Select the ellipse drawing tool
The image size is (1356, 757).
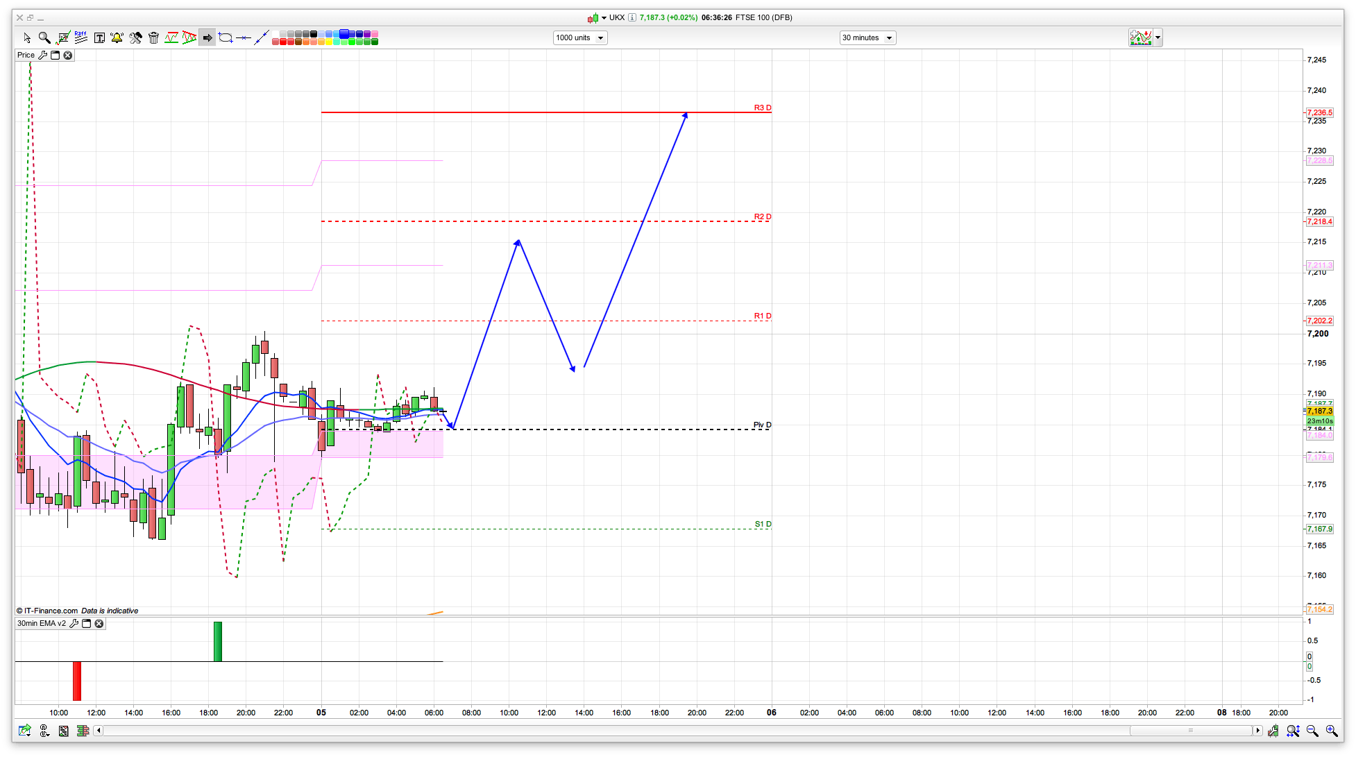[225, 38]
